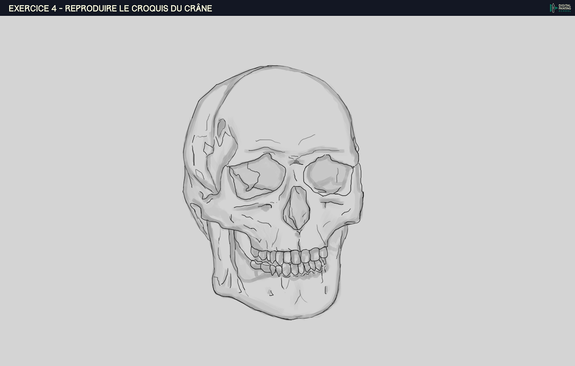Click the skull's nasal cavity
Image resolution: width=575 pixels, height=366 pixels.
click(x=297, y=208)
